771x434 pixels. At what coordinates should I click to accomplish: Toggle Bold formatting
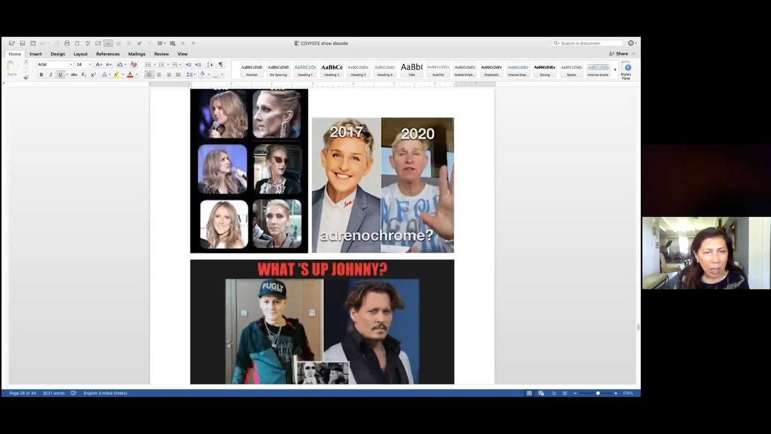point(41,75)
